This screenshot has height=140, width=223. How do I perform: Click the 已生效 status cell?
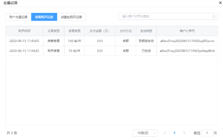[x=146, y=51]
